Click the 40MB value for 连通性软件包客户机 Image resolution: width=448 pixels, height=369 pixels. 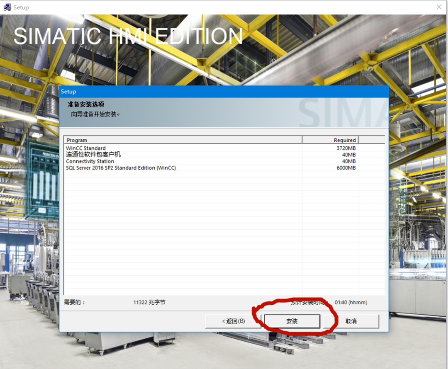coord(349,155)
